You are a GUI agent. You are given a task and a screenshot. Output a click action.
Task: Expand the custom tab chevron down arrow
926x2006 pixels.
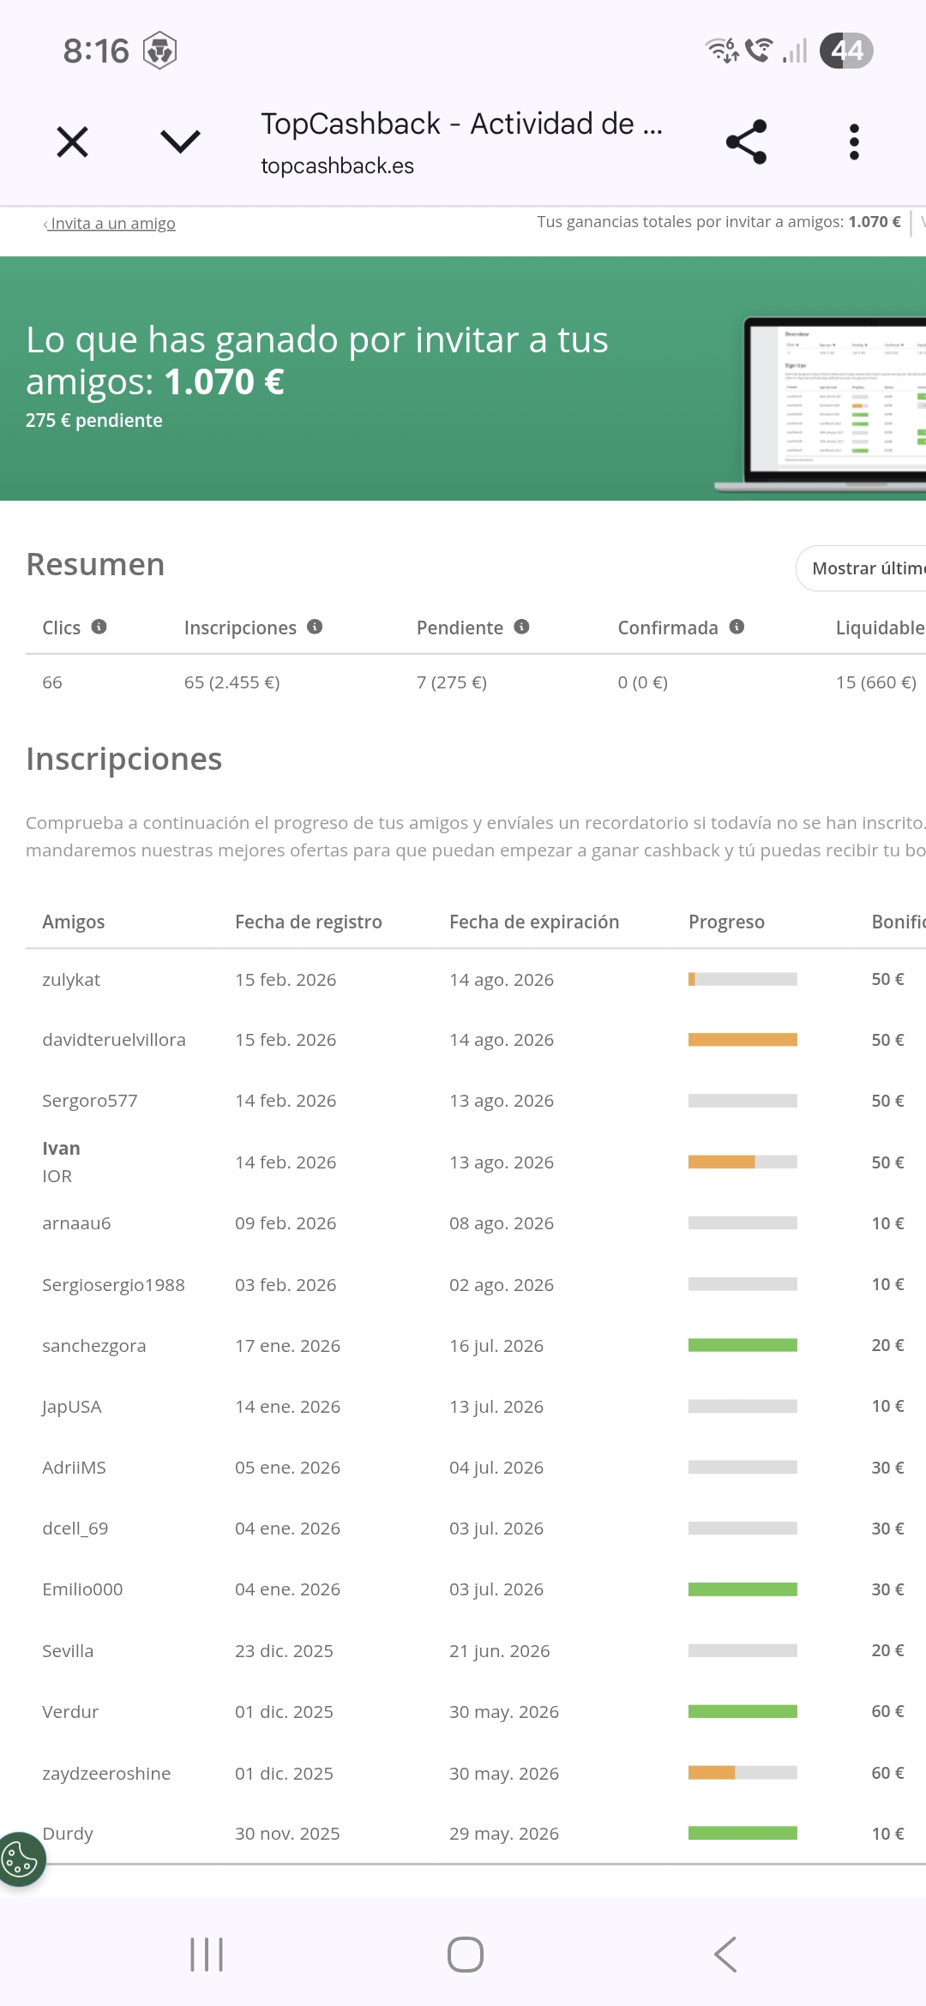180,141
